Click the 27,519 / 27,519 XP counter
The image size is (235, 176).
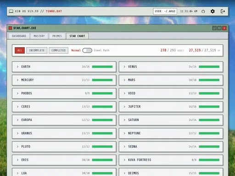point(204,50)
